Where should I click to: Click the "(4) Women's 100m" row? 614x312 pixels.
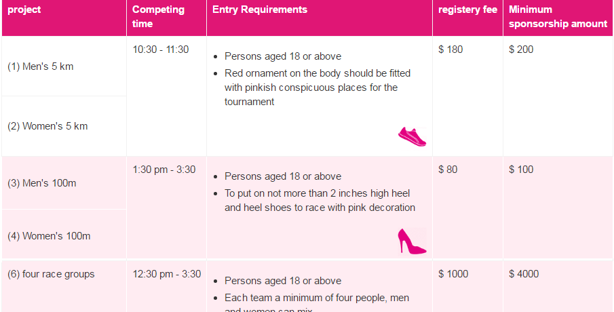64,235
